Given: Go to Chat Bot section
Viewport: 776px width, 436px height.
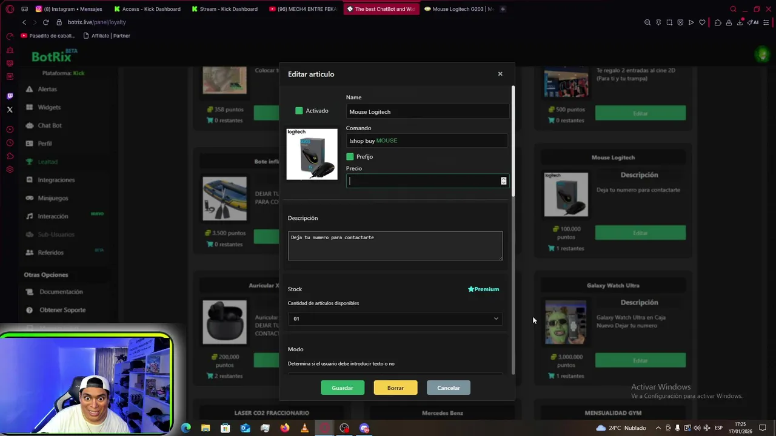Looking at the screenshot, I should (x=50, y=125).
